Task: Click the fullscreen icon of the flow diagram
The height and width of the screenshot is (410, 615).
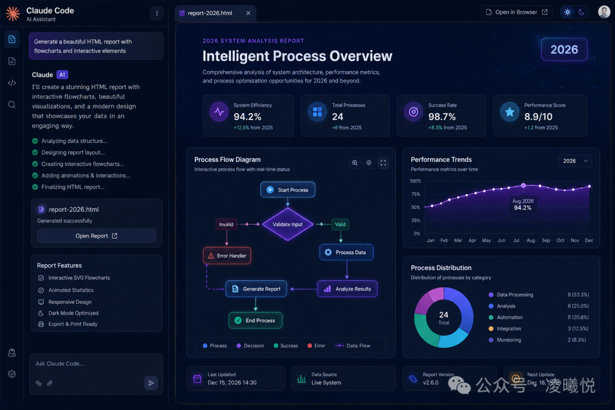Action: click(383, 163)
